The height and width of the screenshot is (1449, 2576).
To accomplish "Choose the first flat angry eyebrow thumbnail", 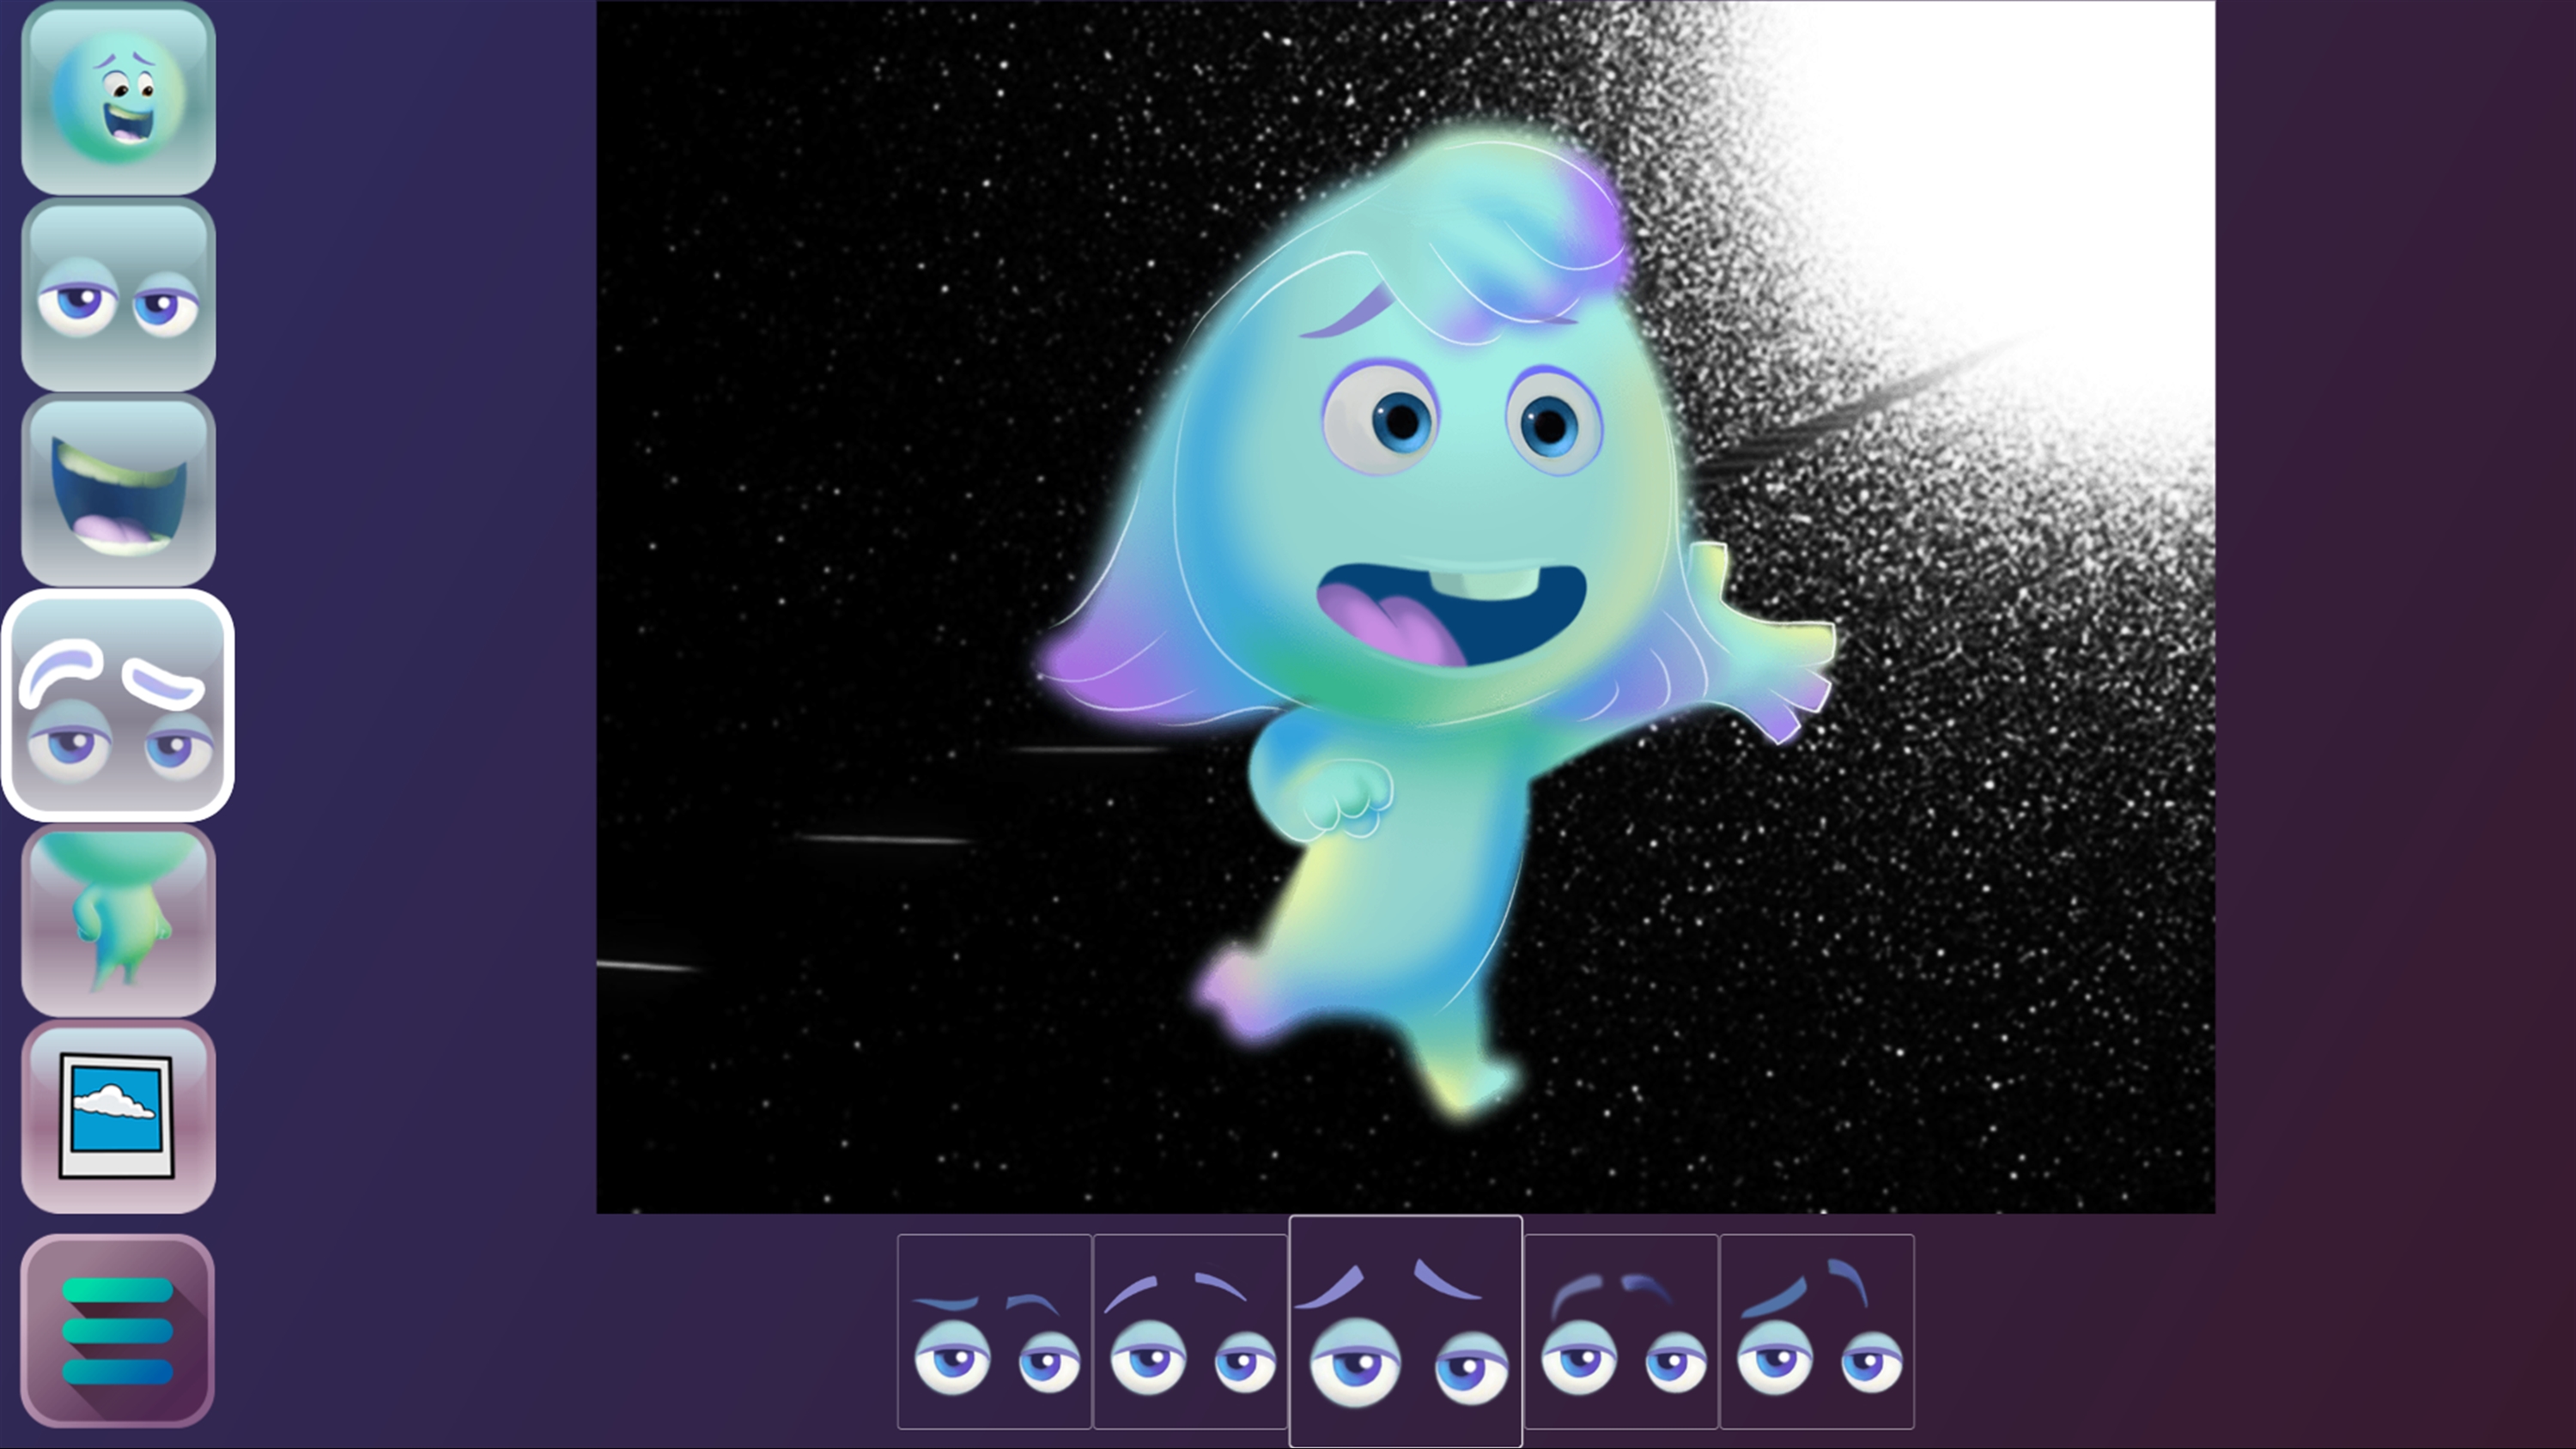I will click(x=994, y=1331).
